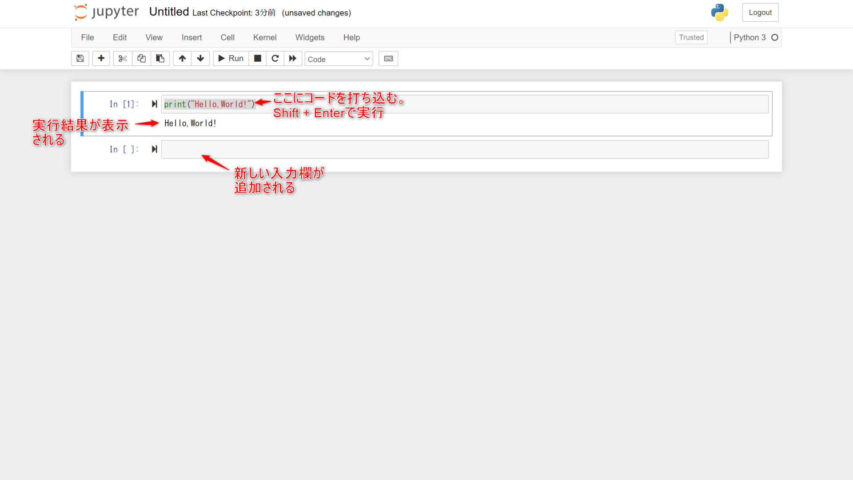Insert a cell below with plus icon
This screenshot has height=480, width=853.
click(x=101, y=59)
